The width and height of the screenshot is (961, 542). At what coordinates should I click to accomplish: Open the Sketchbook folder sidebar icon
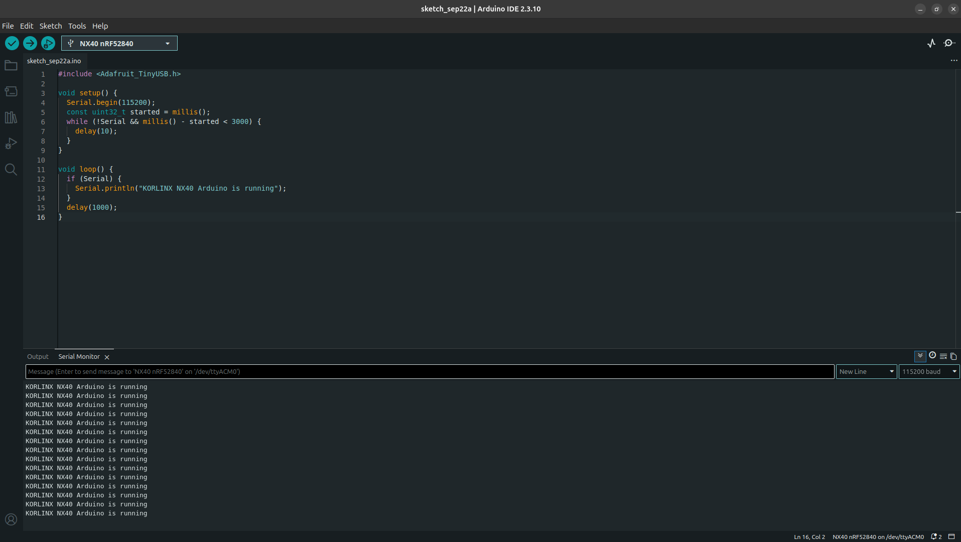(11, 66)
